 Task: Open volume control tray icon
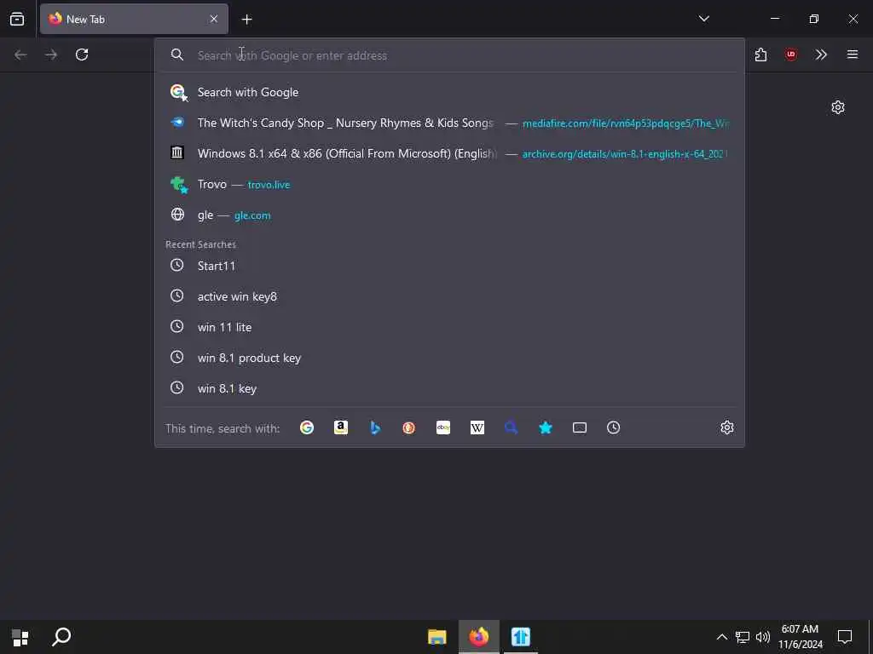click(763, 637)
